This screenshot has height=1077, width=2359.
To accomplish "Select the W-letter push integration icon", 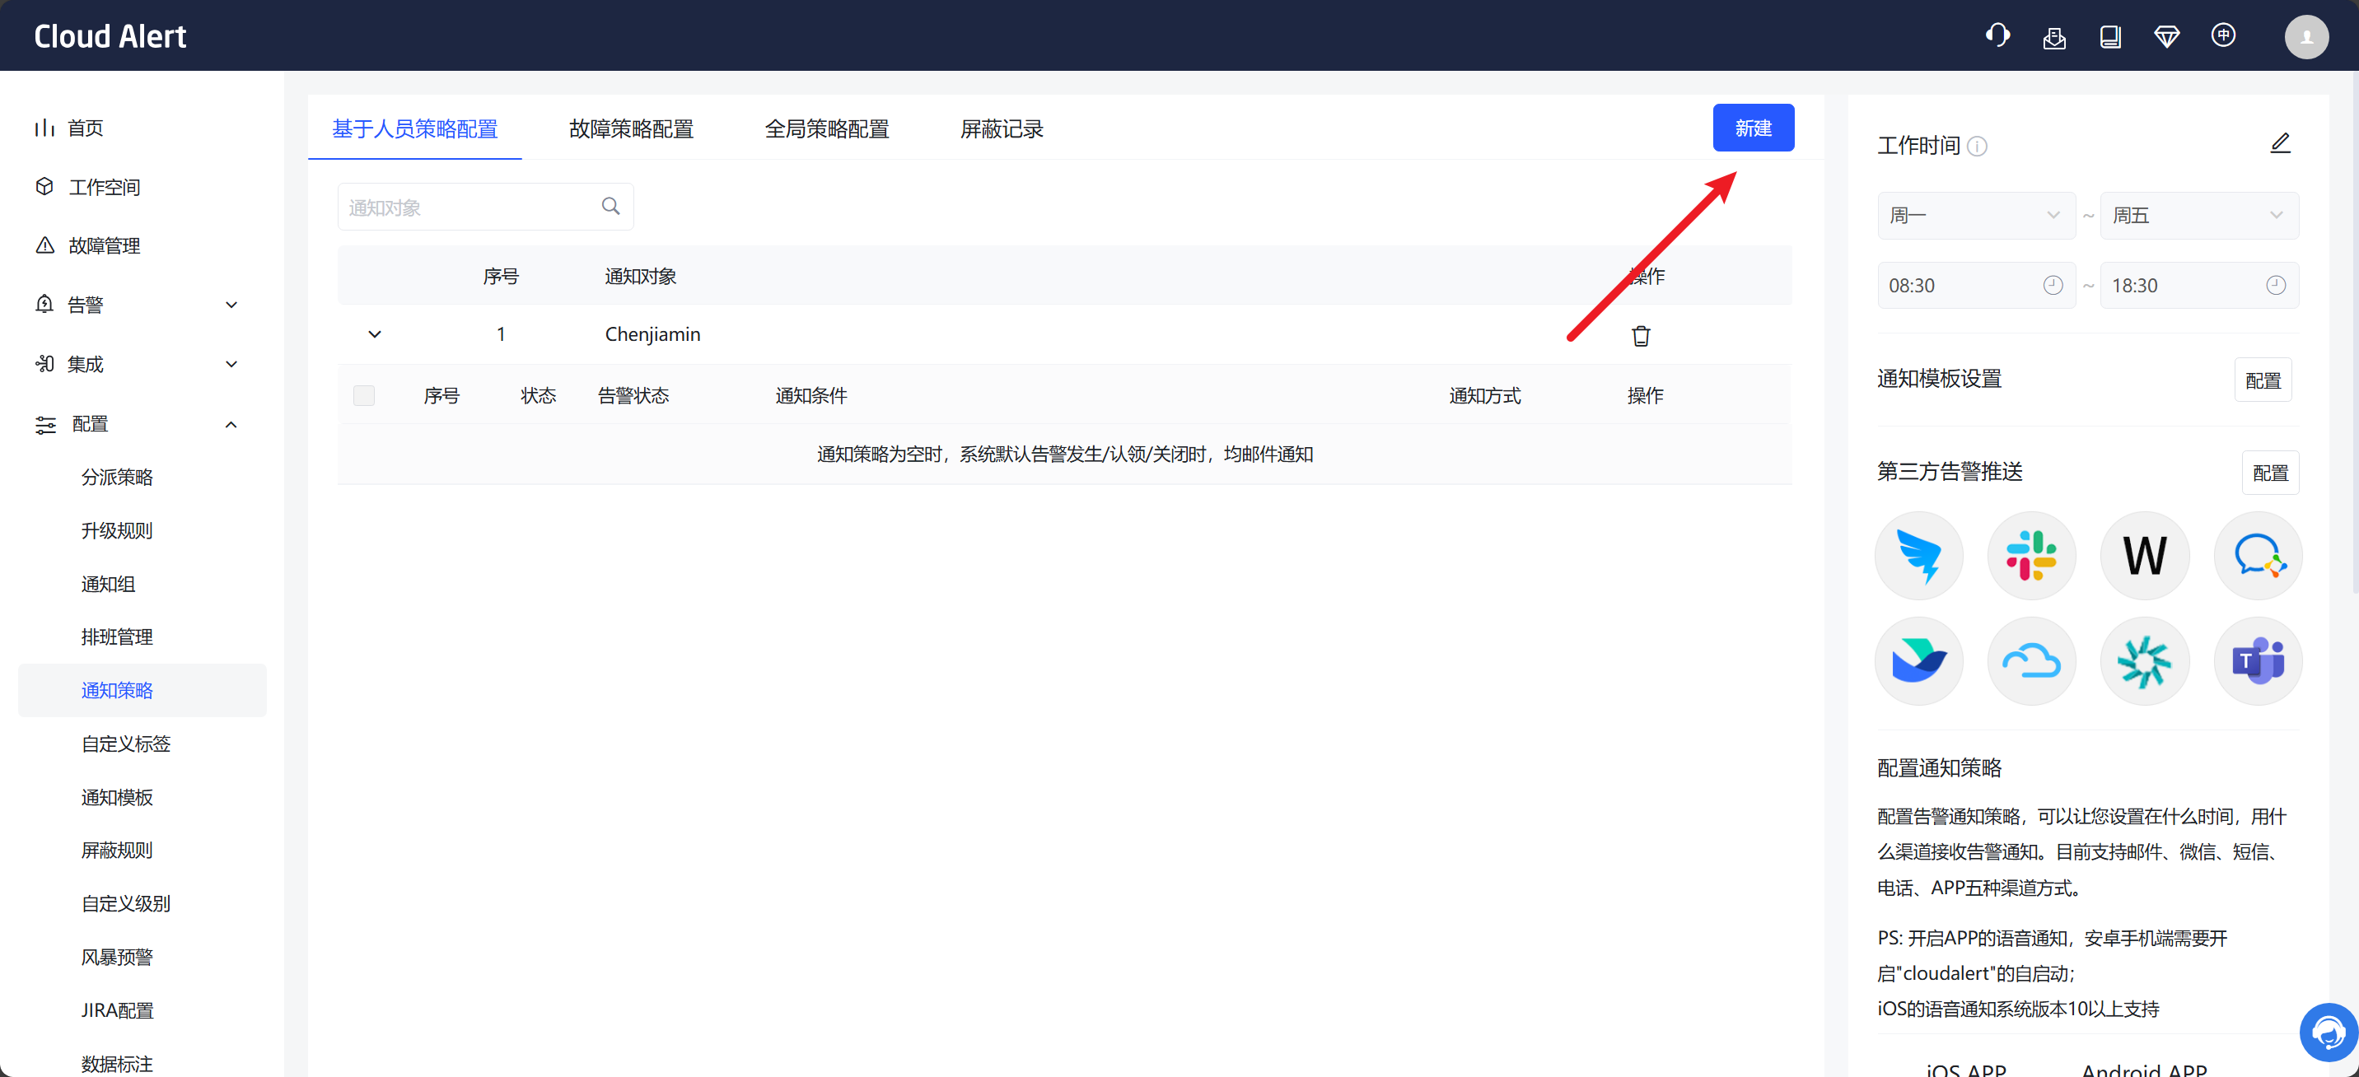I will (x=2145, y=556).
